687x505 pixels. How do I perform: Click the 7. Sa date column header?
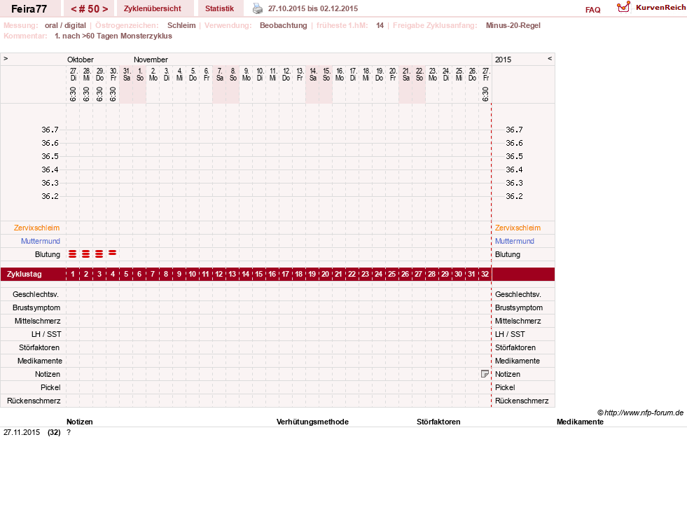tap(219, 74)
